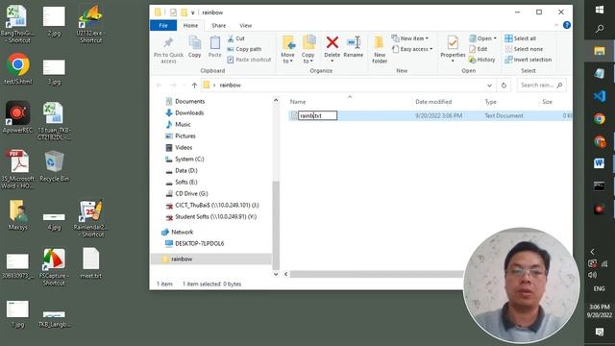The width and height of the screenshot is (615, 346).
Task: Open the Move to menu
Action: pos(288,49)
